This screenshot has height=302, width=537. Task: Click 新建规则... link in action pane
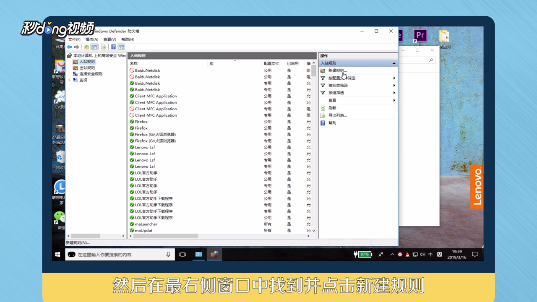[337, 70]
